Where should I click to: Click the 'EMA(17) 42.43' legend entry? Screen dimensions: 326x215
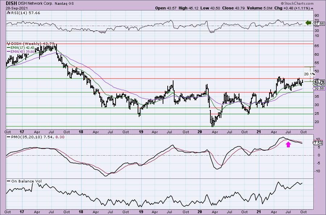coord(20,47)
